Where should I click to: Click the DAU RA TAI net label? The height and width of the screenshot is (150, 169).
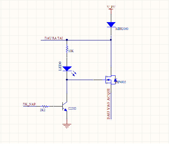[x=53, y=38]
